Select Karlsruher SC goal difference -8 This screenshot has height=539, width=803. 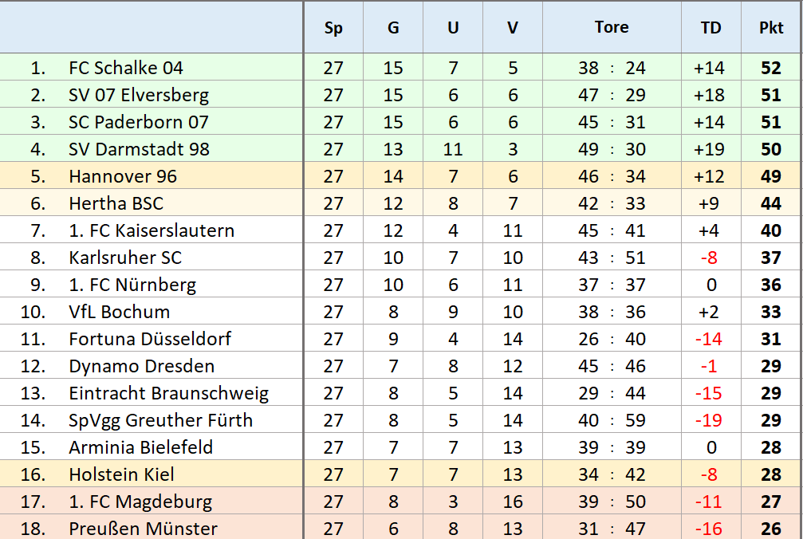coord(709,258)
